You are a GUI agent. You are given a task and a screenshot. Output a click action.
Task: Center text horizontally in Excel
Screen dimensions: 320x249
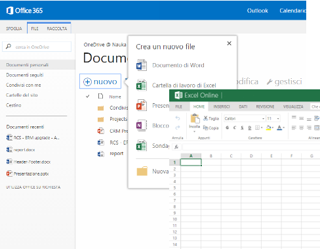(302, 127)
